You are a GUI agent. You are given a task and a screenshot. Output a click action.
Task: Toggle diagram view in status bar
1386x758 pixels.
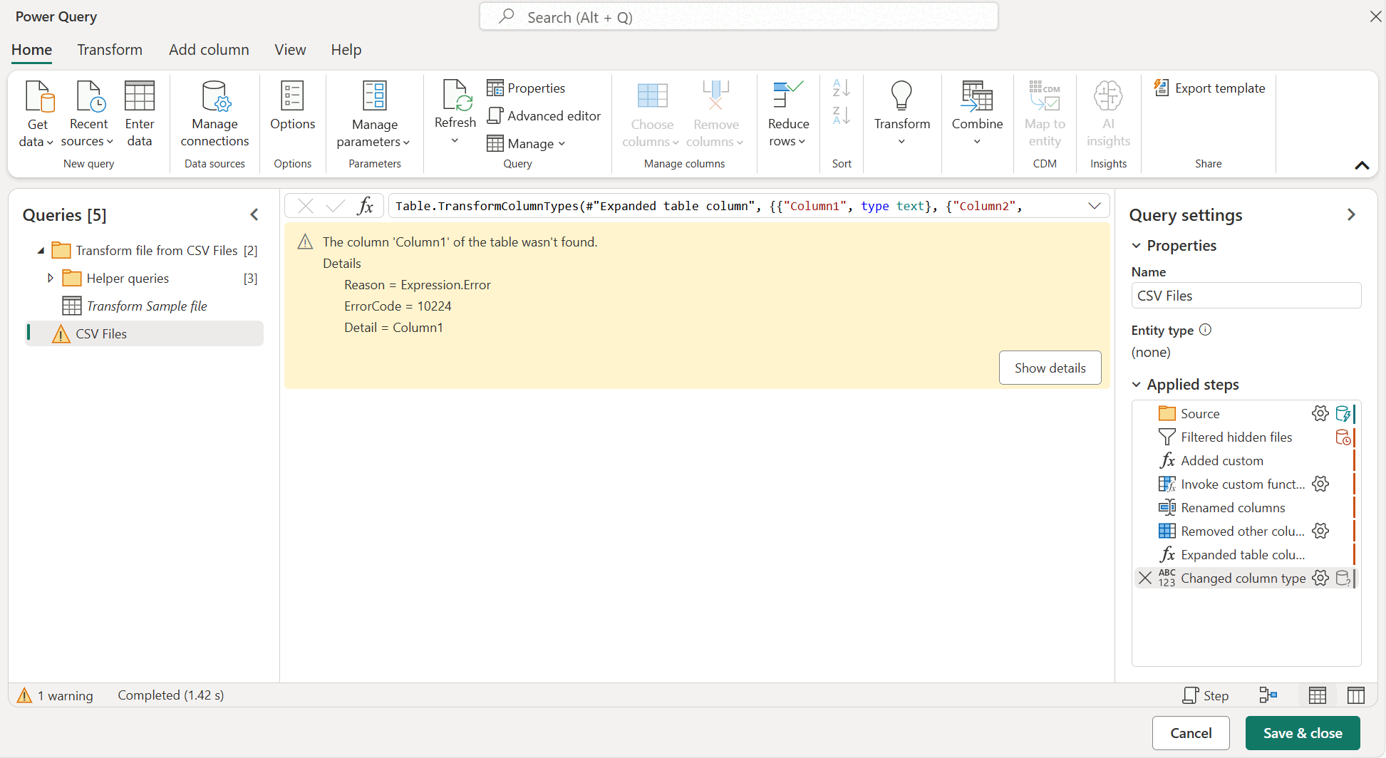[x=1268, y=695]
